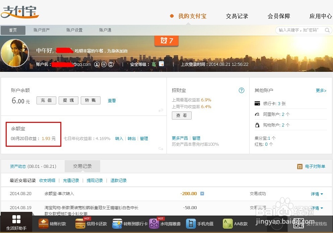This screenshot has height=233, width=333.
Task: Select the 账户资产 sub-navigation tab
Action: click(x=42, y=30)
